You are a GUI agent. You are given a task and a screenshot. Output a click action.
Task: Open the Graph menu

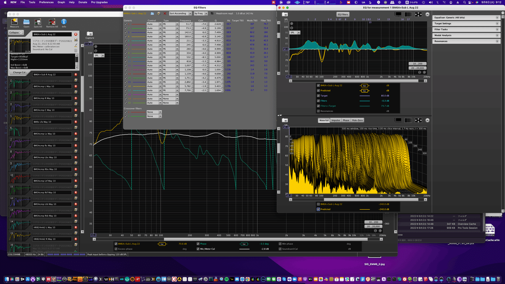pyautogui.click(x=61, y=2)
